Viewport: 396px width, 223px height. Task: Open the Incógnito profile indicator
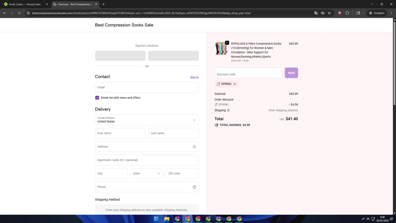[x=377, y=13]
